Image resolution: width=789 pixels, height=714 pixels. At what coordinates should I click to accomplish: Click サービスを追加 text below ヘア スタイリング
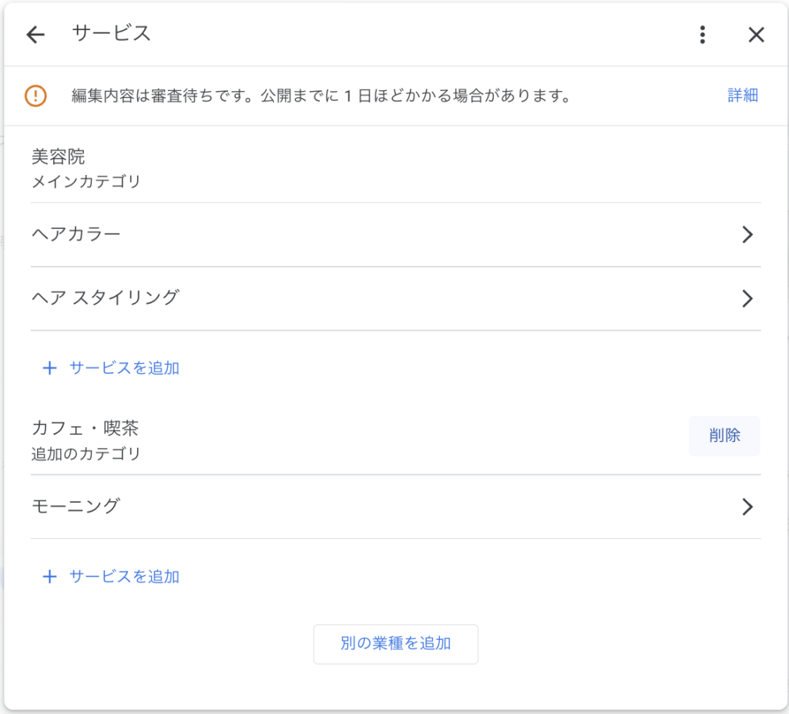click(124, 369)
